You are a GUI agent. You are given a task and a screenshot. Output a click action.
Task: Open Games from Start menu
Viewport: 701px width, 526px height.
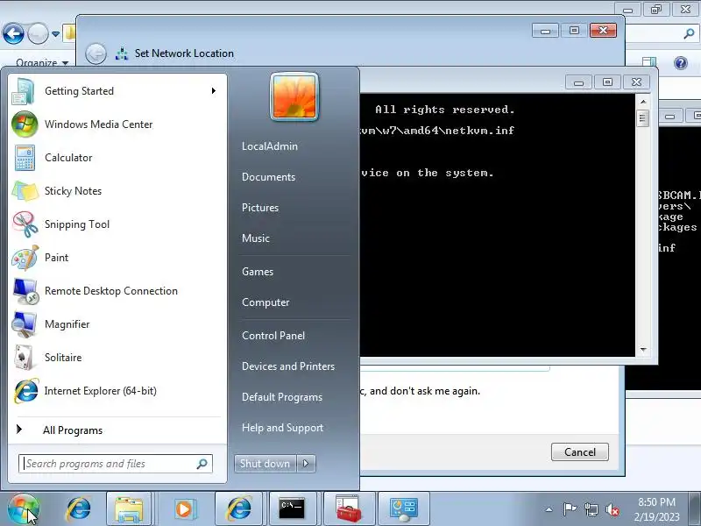[x=258, y=272]
